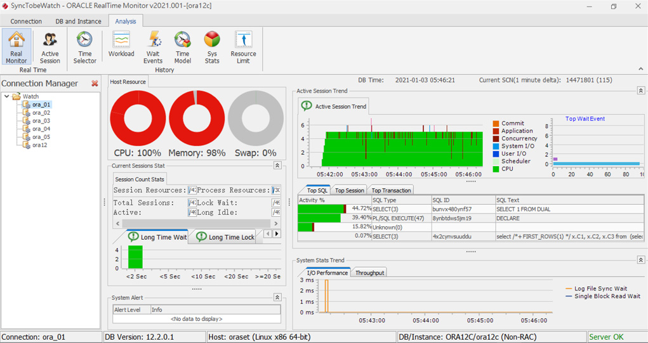Collapse the System Alert panel
This screenshot has width=648, height=343.
277,297
